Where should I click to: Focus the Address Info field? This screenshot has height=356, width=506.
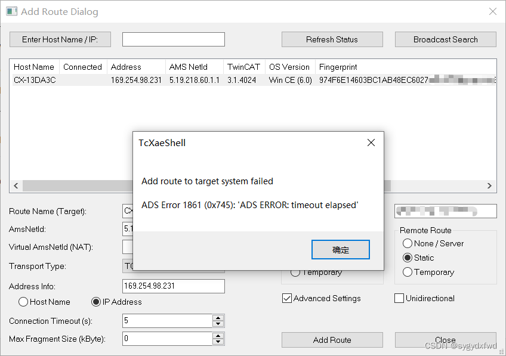tap(174, 286)
